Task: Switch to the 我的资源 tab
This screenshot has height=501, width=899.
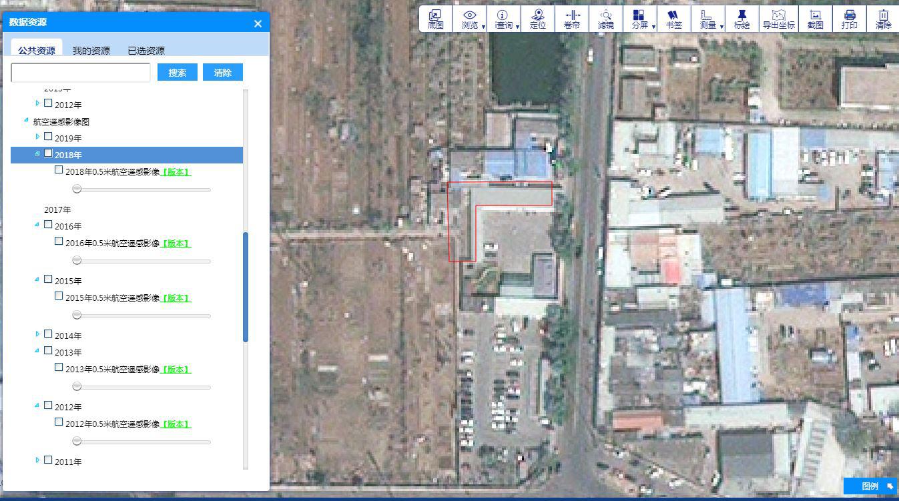Action: click(x=91, y=51)
